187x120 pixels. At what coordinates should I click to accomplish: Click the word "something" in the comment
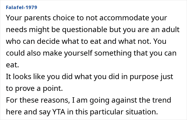click(x=113, y=53)
